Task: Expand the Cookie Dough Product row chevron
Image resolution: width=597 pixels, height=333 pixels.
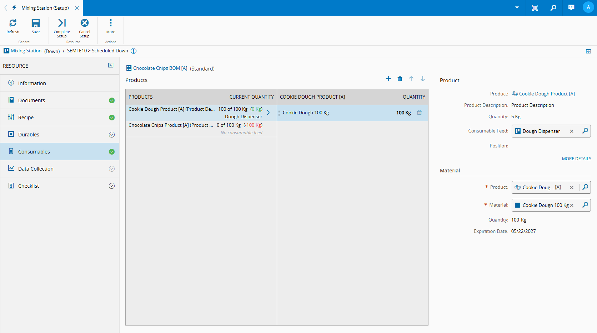Action: tap(268, 113)
